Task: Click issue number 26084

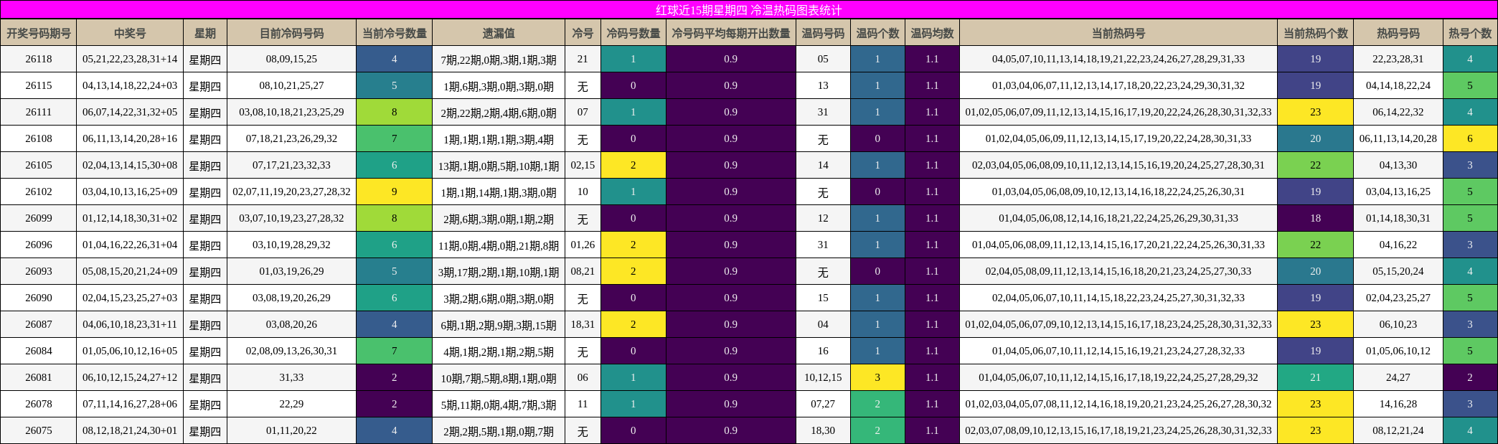Action: coord(39,351)
